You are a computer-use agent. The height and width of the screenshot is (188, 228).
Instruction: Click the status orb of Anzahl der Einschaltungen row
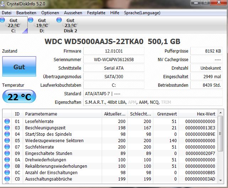point(7,172)
